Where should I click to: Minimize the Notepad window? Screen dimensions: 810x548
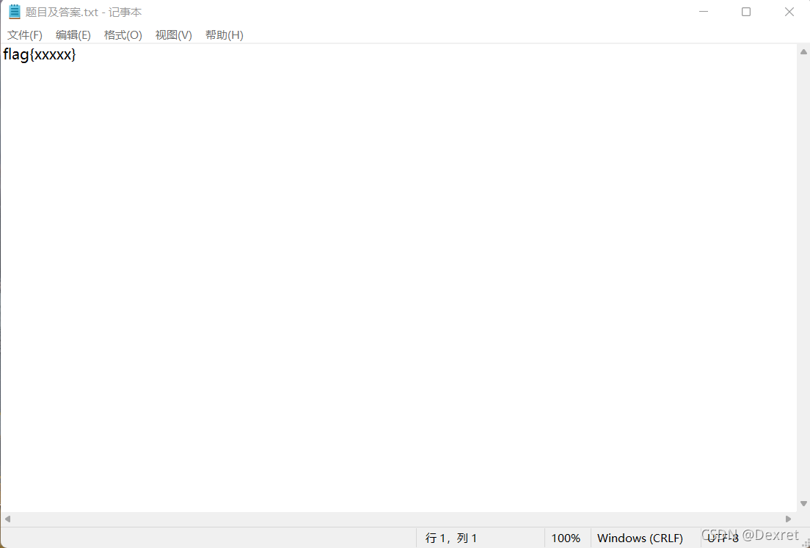pos(703,12)
